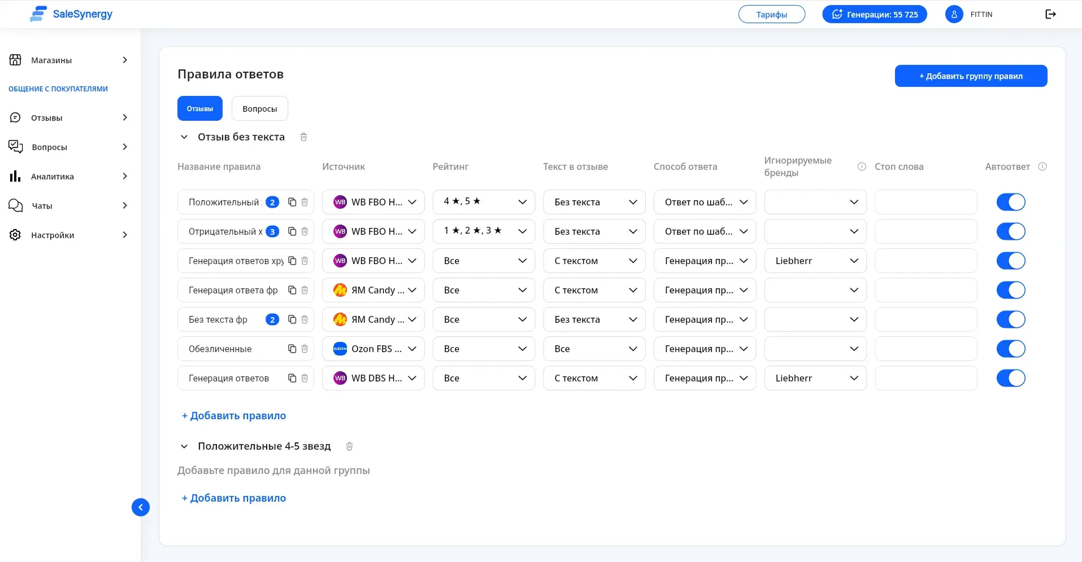Click stop words field of 'Положительный' rule
The image size is (1082, 562).
click(x=925, y=202)
